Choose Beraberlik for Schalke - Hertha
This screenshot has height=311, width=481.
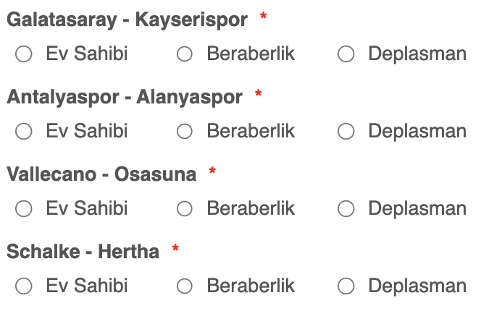pyautogui.click(x=185, y=286)
